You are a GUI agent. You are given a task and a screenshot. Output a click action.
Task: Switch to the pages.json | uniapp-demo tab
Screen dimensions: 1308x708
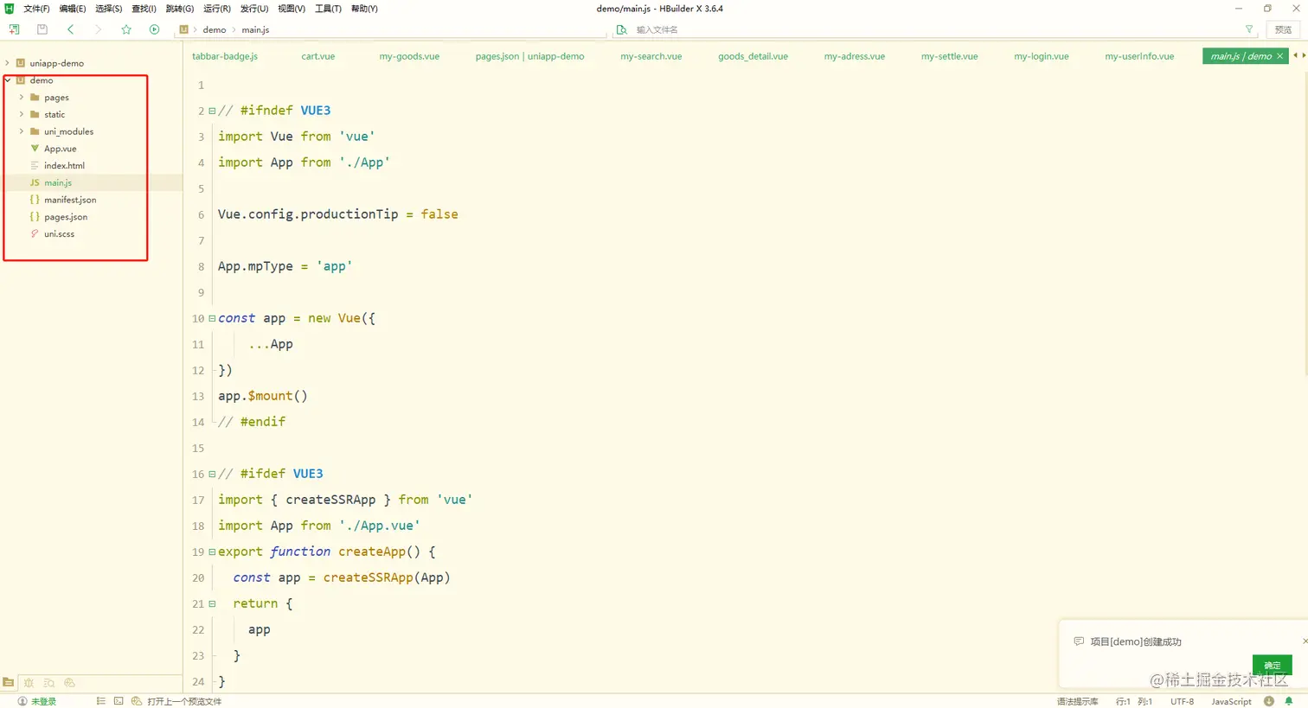tap(529, 56)
